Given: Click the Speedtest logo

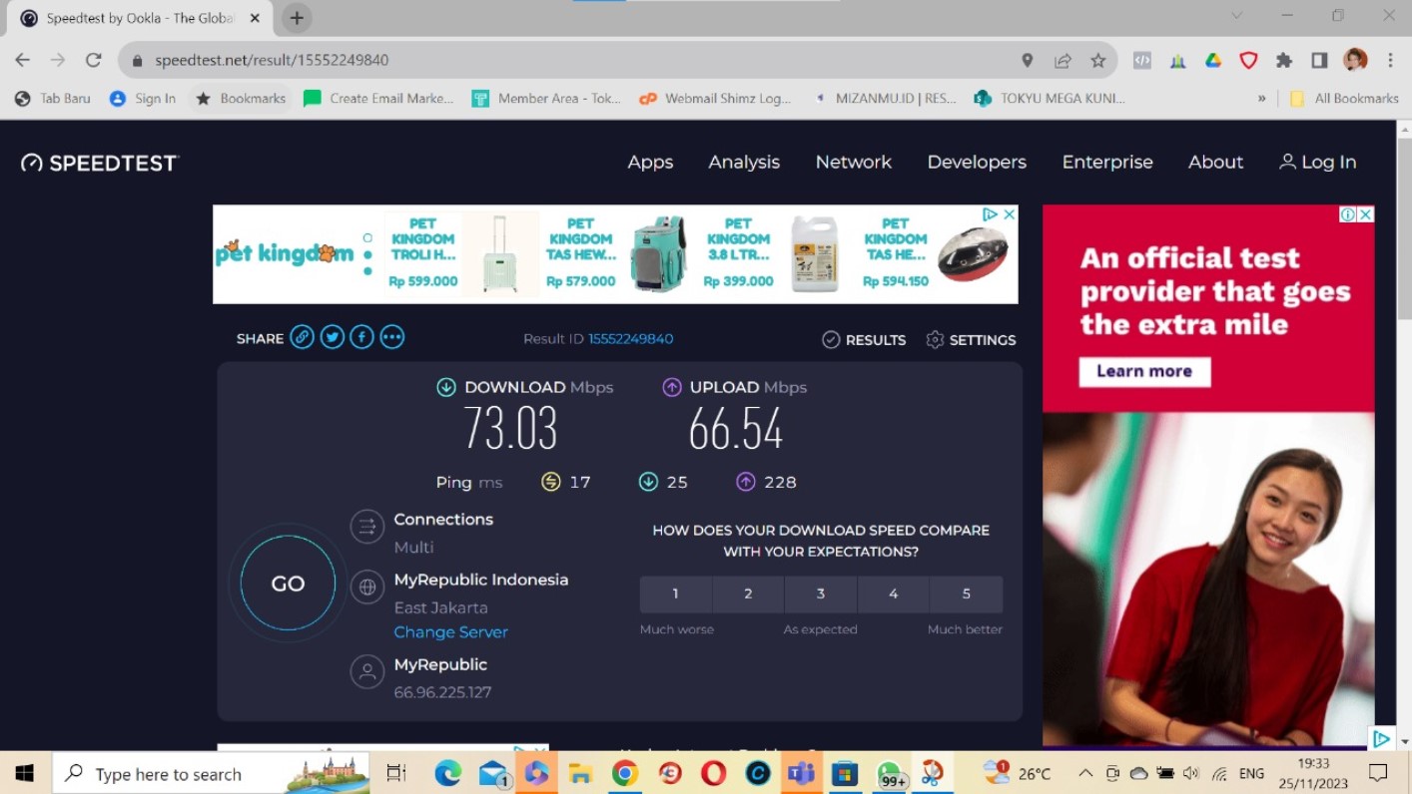Looking at the screenshot, I should (x=100, y=163).
